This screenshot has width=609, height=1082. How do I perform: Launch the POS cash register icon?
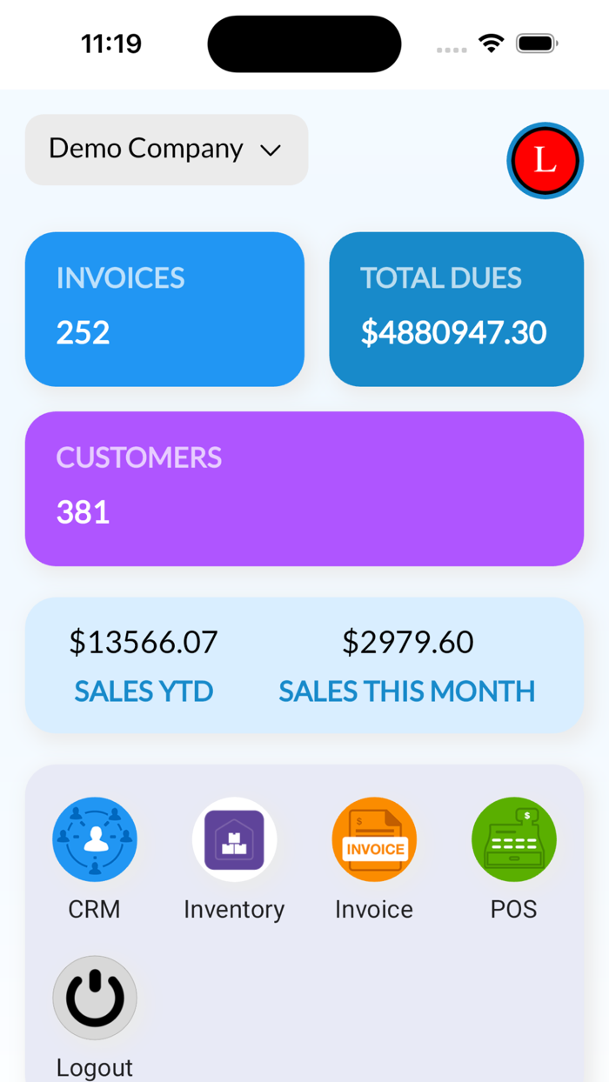coord(513,839)
